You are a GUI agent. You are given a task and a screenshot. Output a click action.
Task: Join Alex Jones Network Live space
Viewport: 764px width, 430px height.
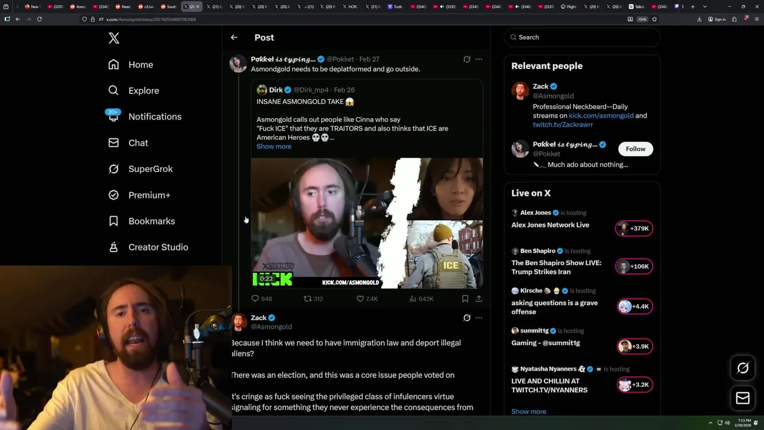[x=550, y=225]
